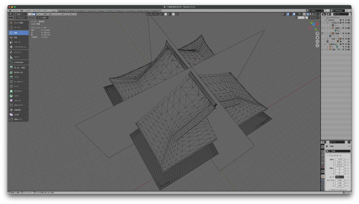359x204 pixels.
Task: Open the Edit Mode (編集モード) dropdown
Action: 21,14
